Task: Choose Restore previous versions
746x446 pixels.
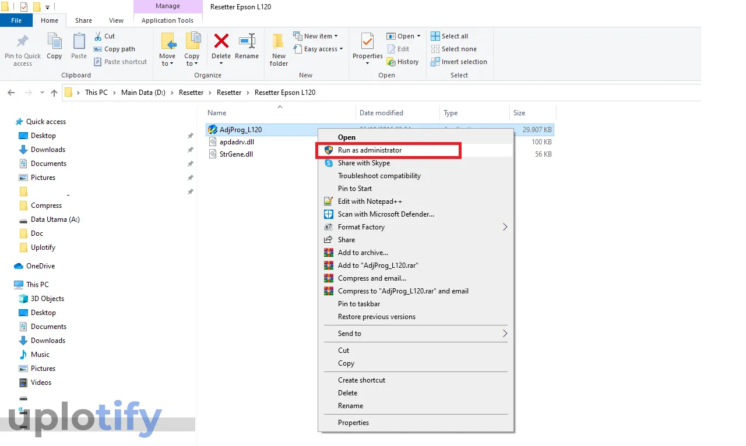Action: click(x=416, y=317)
